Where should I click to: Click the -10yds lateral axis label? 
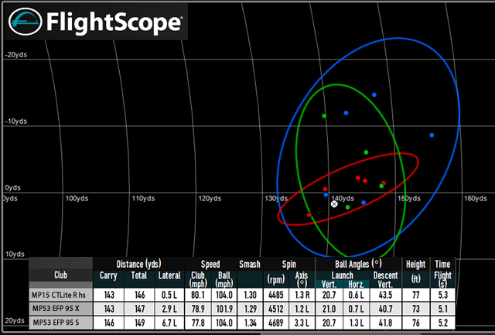[x=16, y=121]
